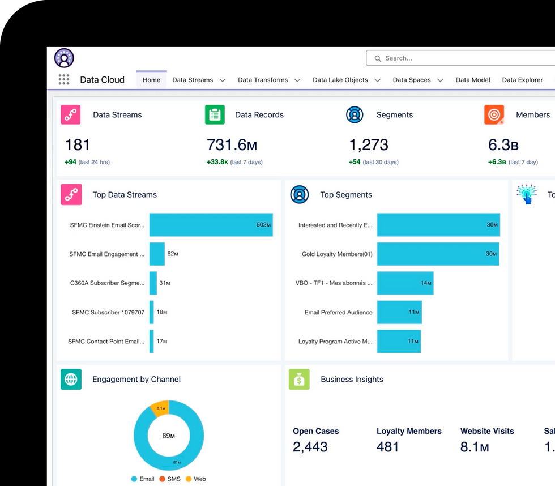Open the app launcher grid icon
This screenshot has height=486, width=555.
(x=63, y=80)
